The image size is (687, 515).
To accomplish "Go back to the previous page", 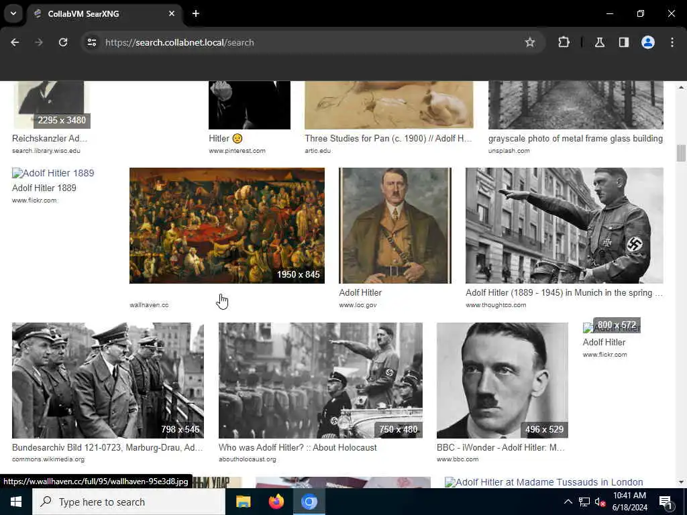I will pyautogui.click(x=15, y=42).
